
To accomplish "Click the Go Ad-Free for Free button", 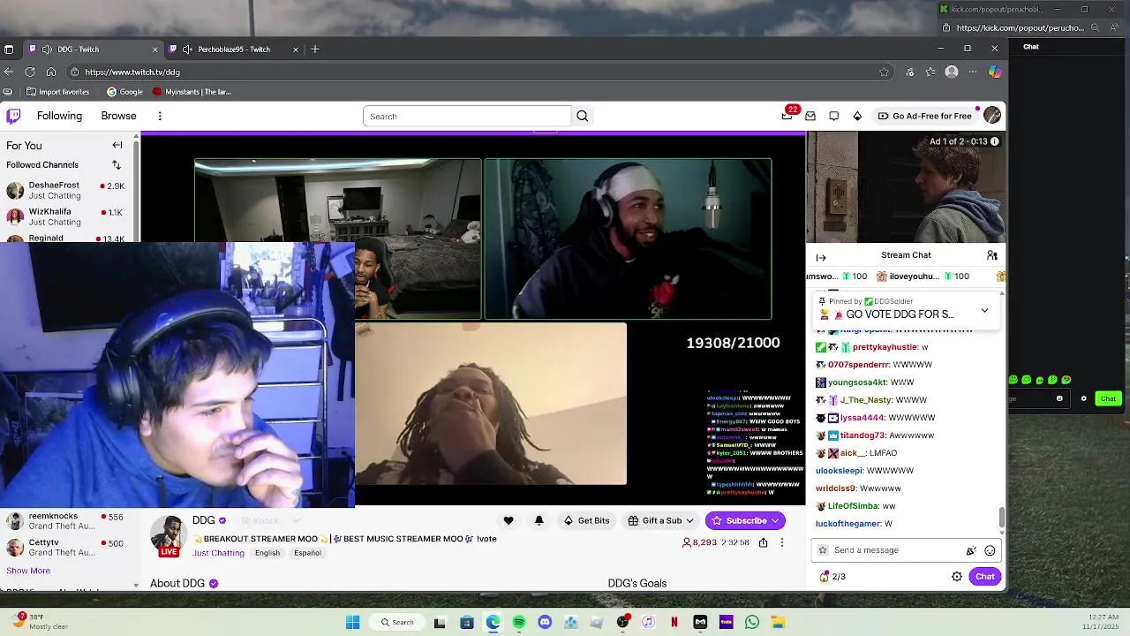I will pos(924,116).
